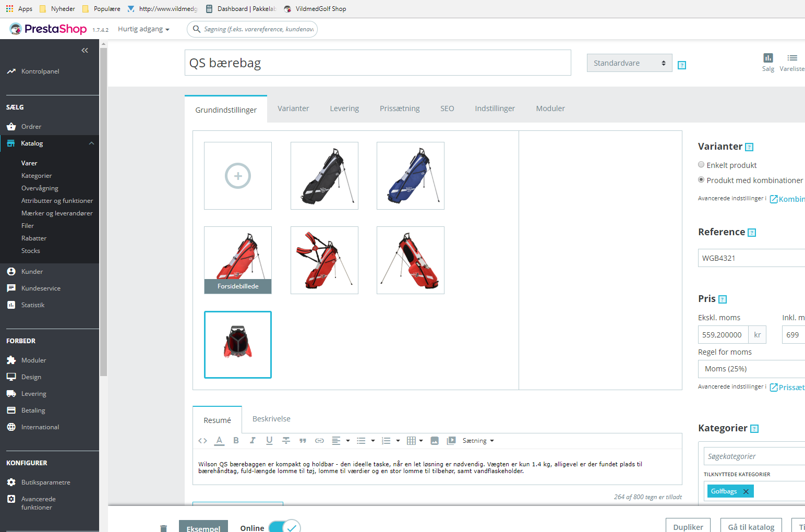Toggle source code view in the editor
Image resolution: width=805 pixels, height=532 pixels.
(202, 441)
